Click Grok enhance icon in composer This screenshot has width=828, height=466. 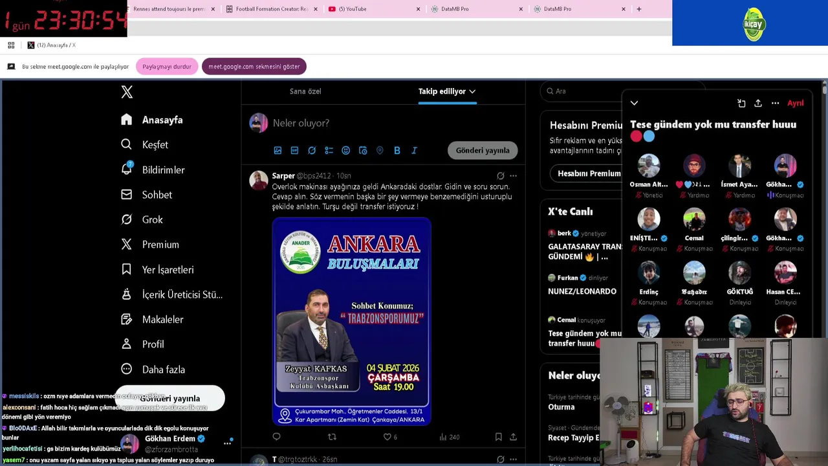tap(312, 150)
